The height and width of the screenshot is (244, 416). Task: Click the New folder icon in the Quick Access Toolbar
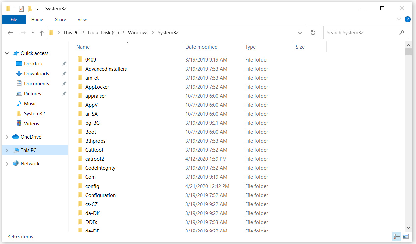point(29,8)
